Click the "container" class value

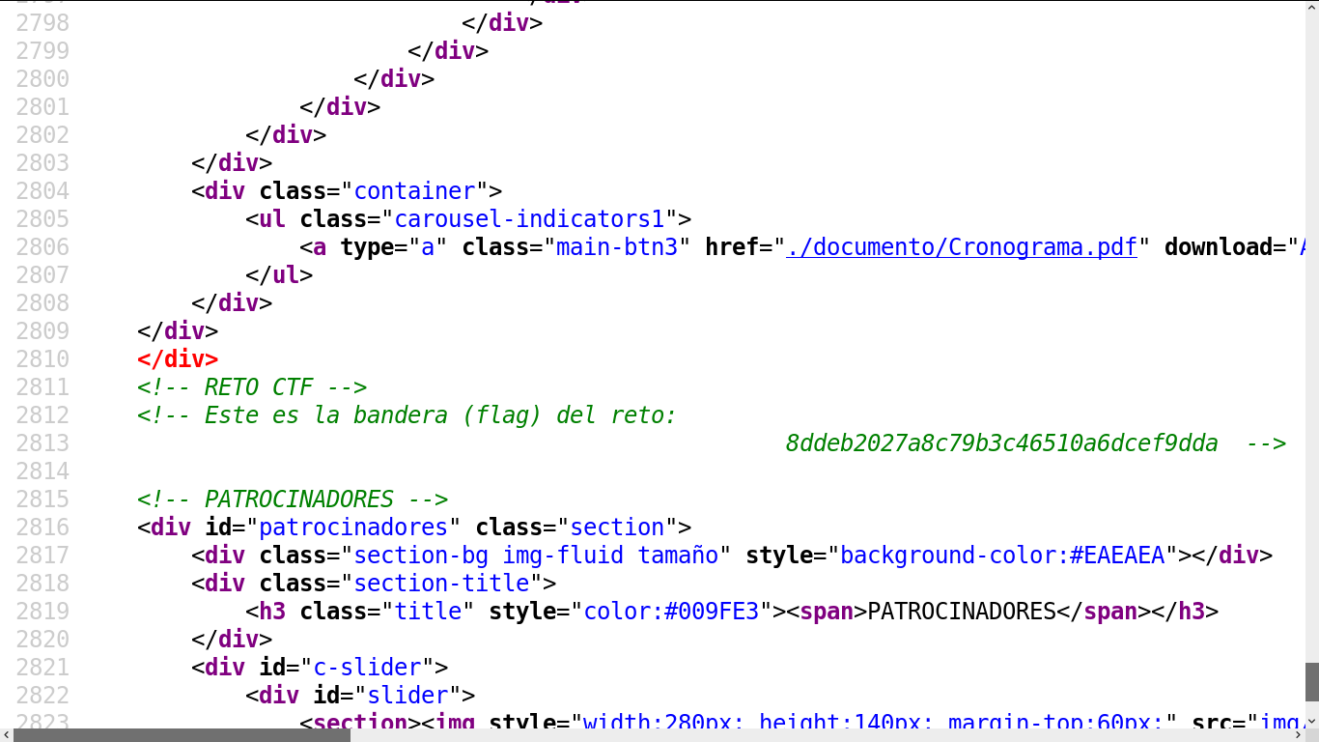[415, 191]
